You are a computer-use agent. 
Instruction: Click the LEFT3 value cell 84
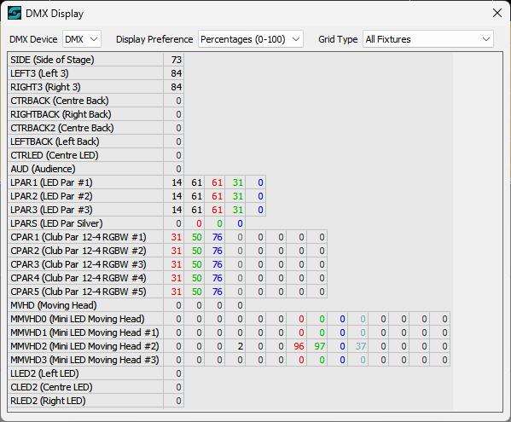click(174, 73)
